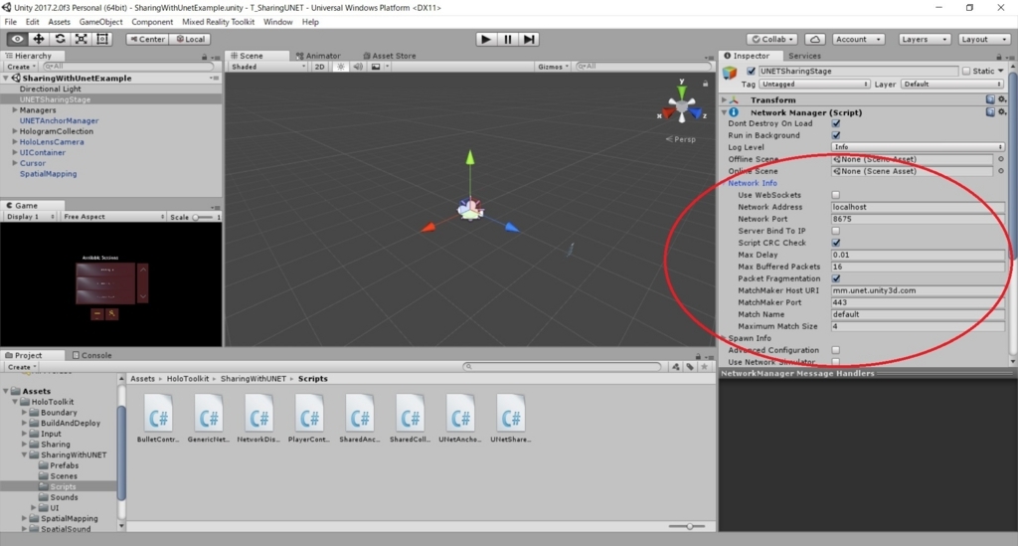Click the Project icon size slider
The image size is (1018, 546).
(x=687, y=526)
